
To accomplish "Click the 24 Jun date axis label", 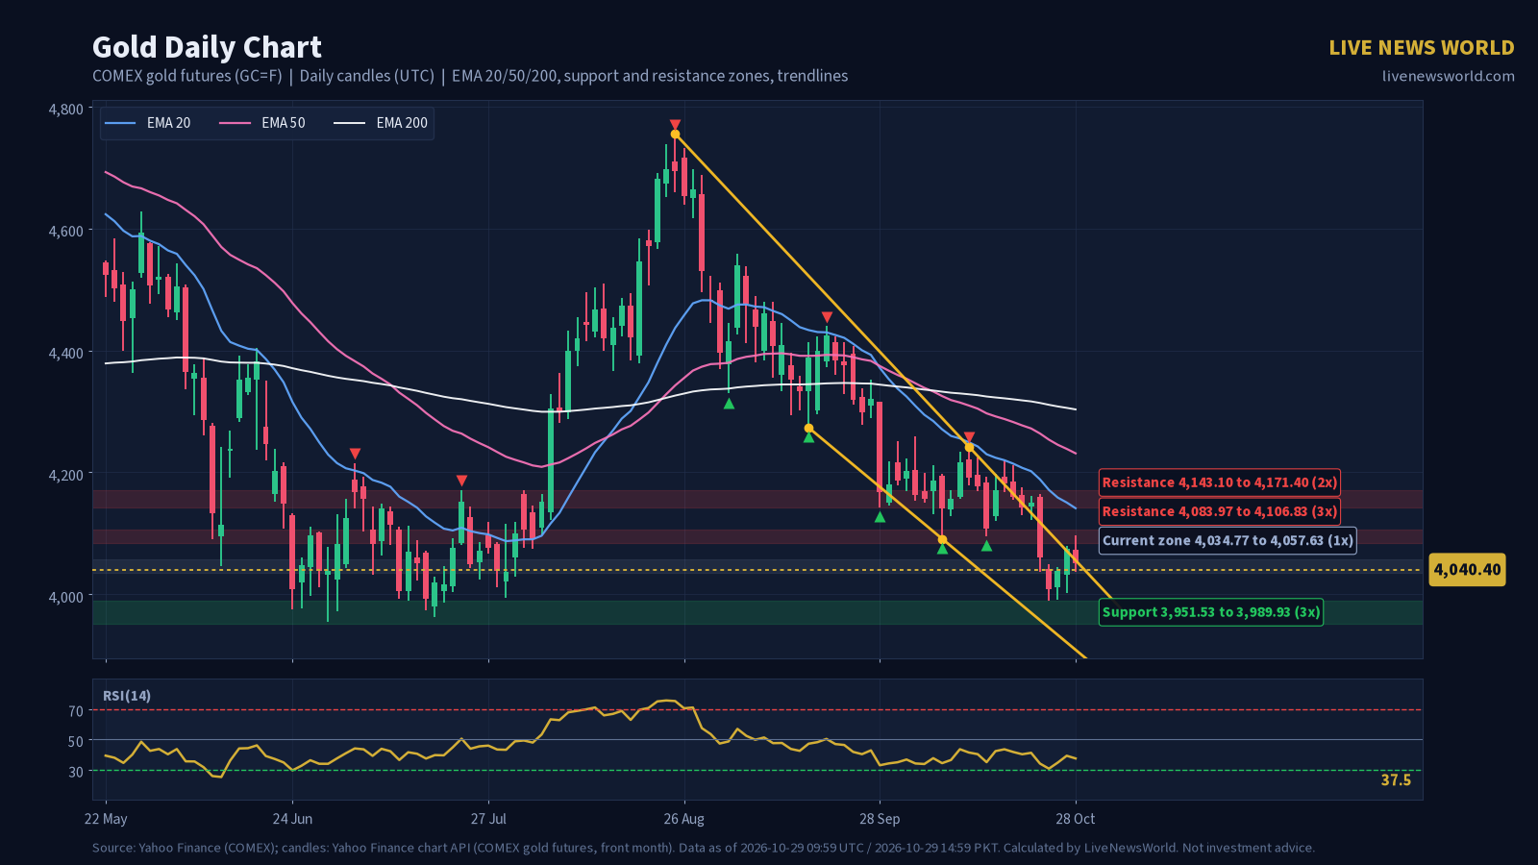I will pyautogui.click(x=292, y=819).
